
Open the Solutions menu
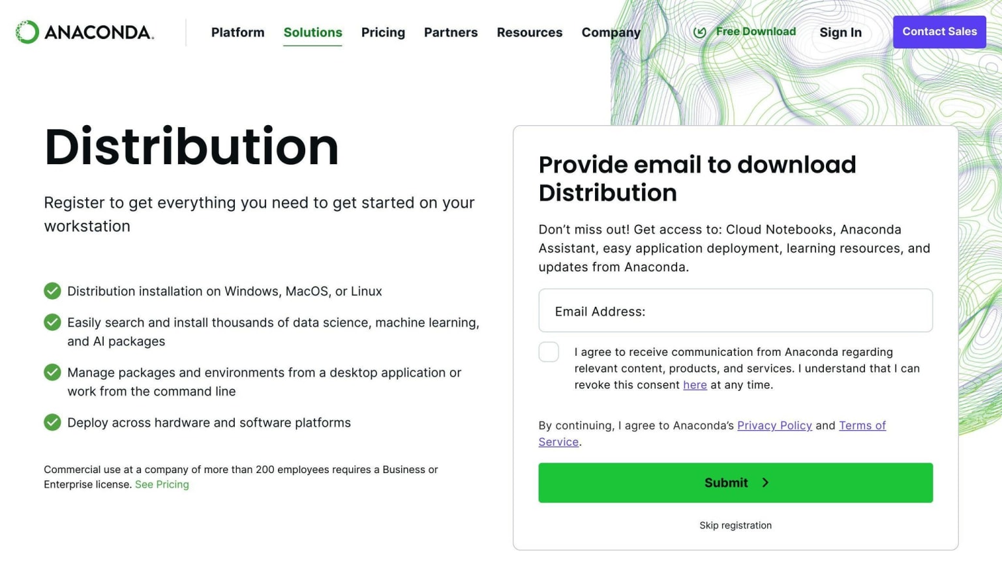coord(312,32)
